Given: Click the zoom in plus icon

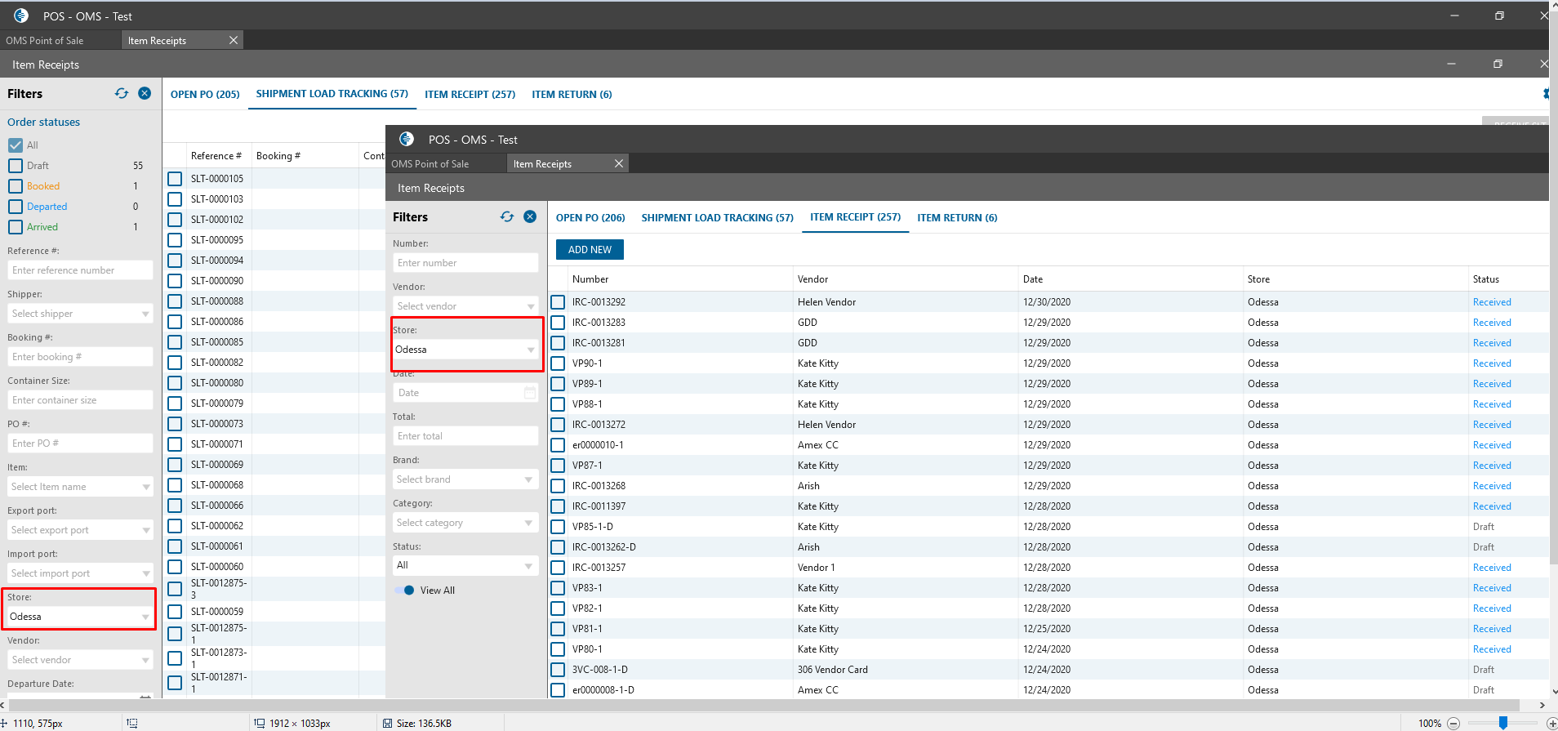Looking at the screenshot, I should 1551,724.
